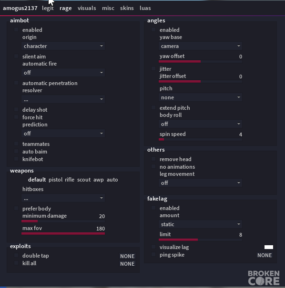Enable fakelag checkbox

(x=153, y=208)
